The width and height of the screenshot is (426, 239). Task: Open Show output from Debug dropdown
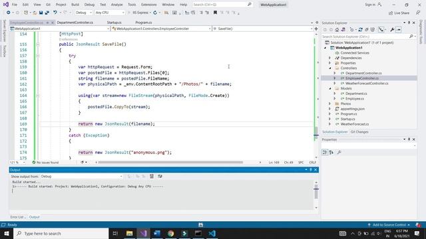point(81,177)
